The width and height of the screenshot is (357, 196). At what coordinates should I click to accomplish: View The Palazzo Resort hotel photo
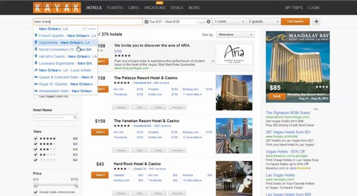click(234, 93)
